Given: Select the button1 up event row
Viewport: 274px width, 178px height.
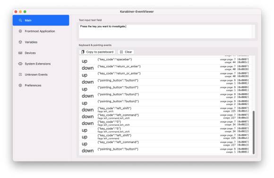Looking at the screenshot, I should pos(165,89).
